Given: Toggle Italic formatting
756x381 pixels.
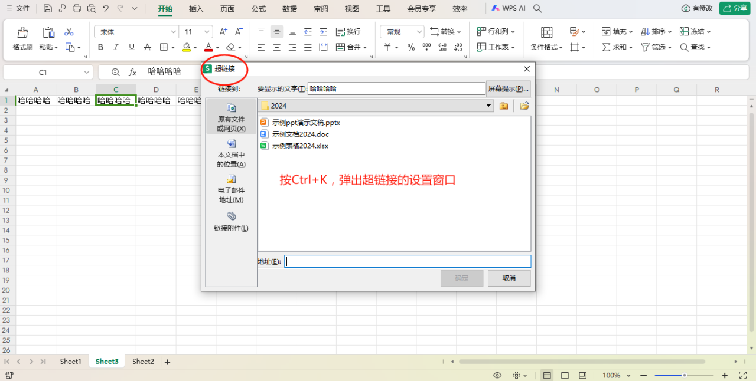Looking at the screenshot, I should (116, 47).
